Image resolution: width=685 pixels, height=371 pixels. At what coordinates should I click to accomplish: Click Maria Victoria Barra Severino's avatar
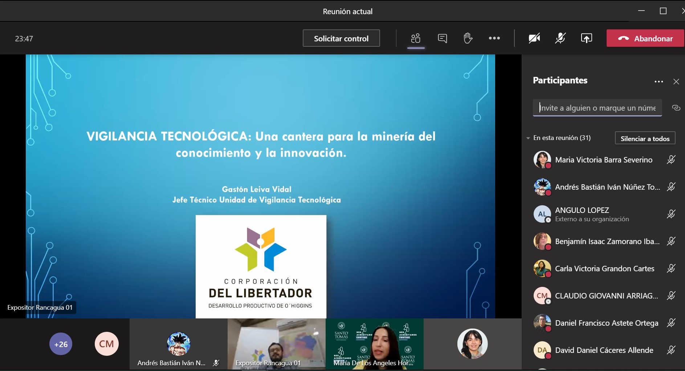pos(542,160)
